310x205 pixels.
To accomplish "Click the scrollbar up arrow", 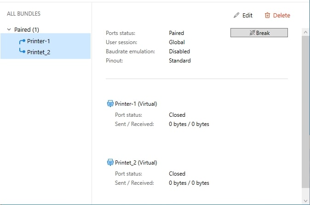I will click(x=305, y=32).
